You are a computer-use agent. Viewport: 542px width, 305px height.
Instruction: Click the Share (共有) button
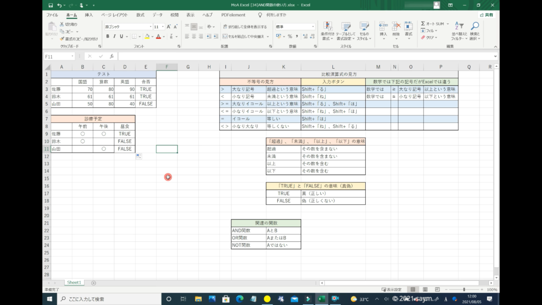485,15
